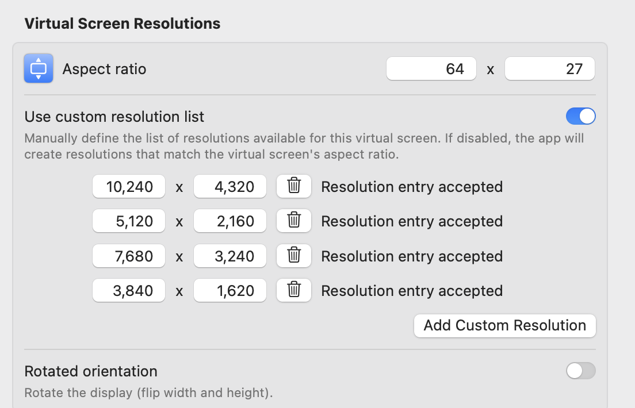Delete the 10,240 x 4,320 resolution entry

coord(294,186)
